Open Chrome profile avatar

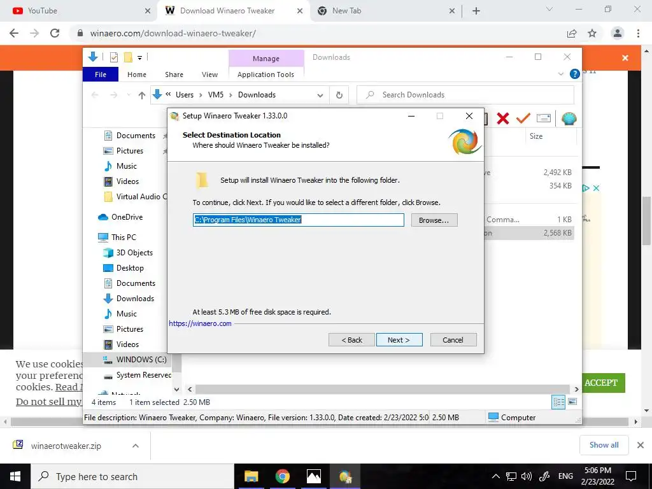tap(618, 33)
